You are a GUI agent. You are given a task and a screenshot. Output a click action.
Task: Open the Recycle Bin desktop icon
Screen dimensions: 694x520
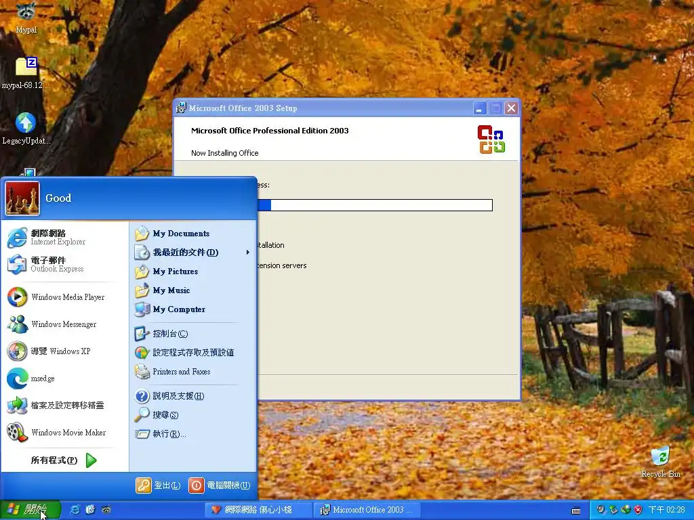click(x=660, y=462)
